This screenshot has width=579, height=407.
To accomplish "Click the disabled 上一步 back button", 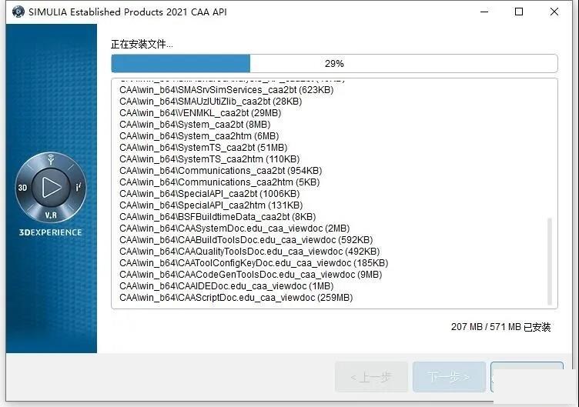I will 371,377.
